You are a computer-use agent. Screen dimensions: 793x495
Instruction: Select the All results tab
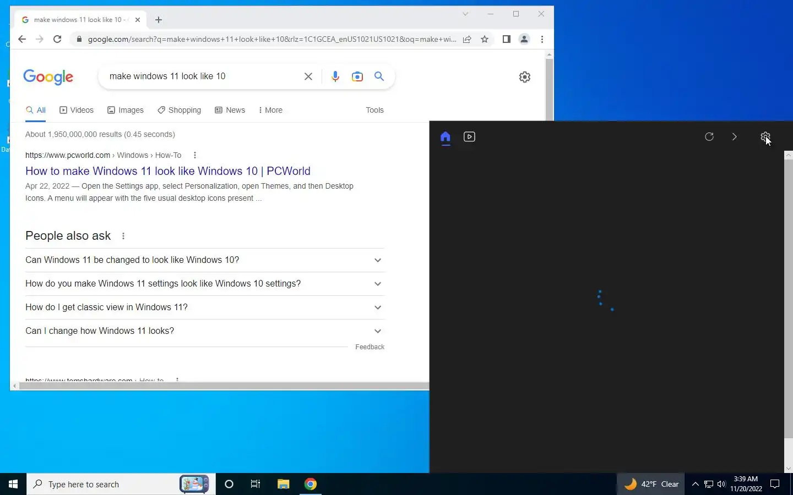pyautogui.click(x=36, y=110)
